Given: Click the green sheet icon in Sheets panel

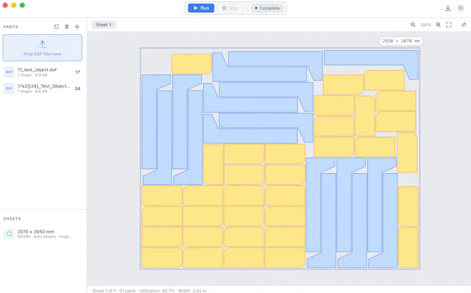Looking at the screenshot, I should point(9,233).
